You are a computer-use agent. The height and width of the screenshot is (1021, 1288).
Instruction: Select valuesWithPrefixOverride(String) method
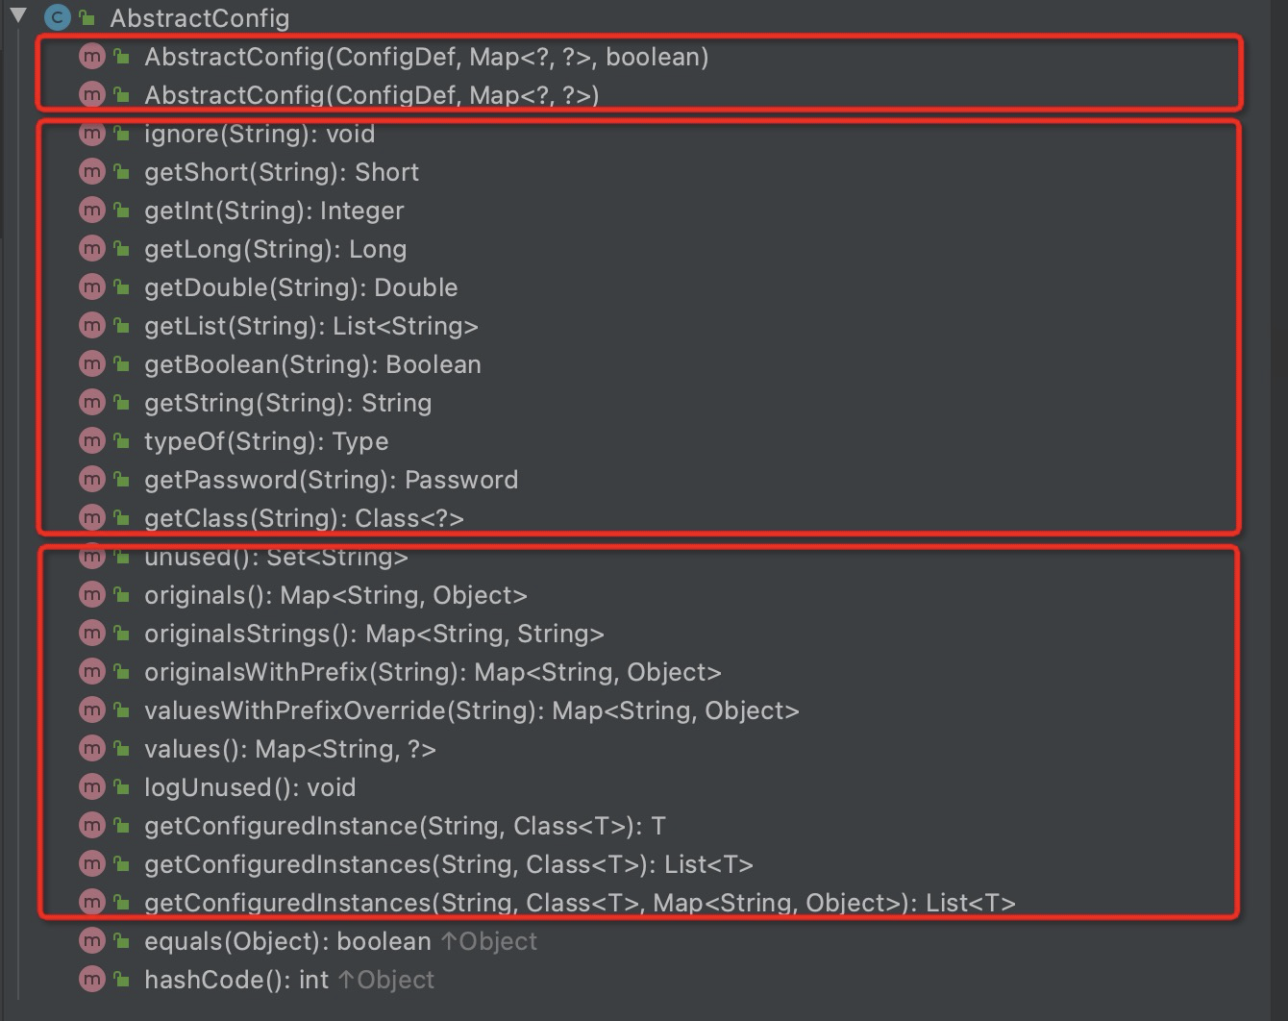click(472, 710)
